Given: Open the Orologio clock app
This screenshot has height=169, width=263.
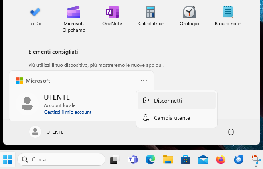Looking at the screenshot, I should [x=189, y=16].
